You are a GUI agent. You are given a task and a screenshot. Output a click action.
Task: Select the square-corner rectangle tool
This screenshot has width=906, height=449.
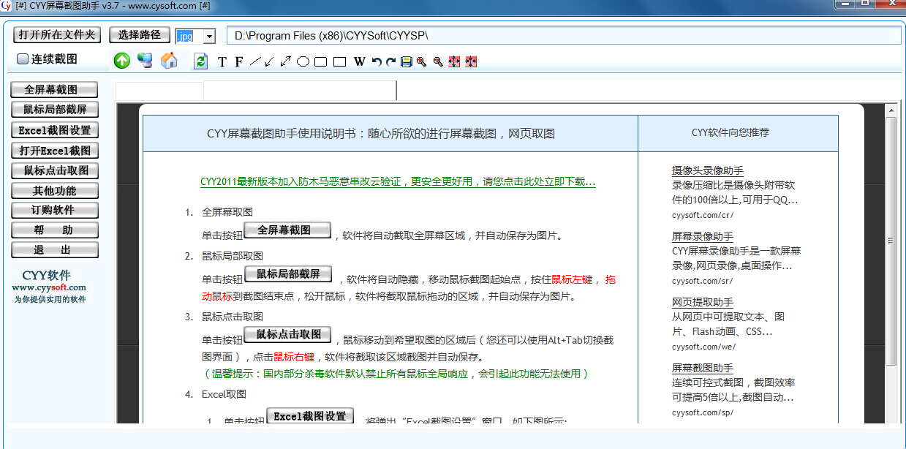(x=339, y=62)
